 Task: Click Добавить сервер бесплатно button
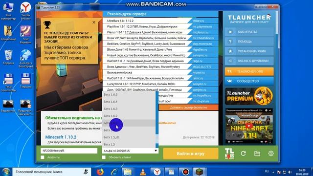pyautogui.click(x=188, y=108)
